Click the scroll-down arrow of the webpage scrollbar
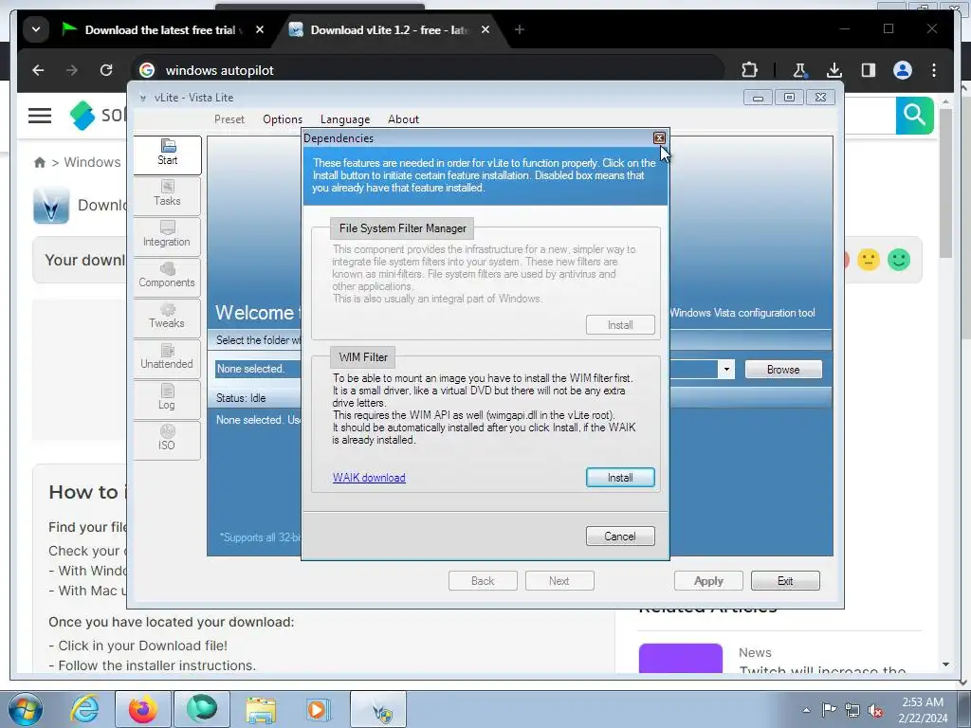Screen dimensions: 971x728 click(x=945, y=664)
